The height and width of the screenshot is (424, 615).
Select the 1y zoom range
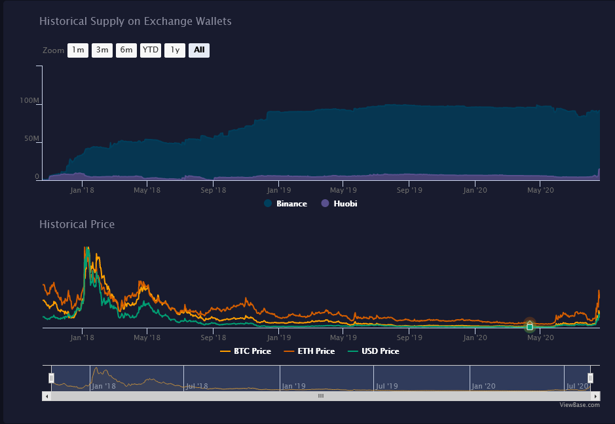coord(174,50)
